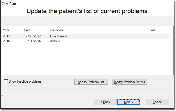Click the Add to Problem List button
176x111 pixels.
(91, 82)
